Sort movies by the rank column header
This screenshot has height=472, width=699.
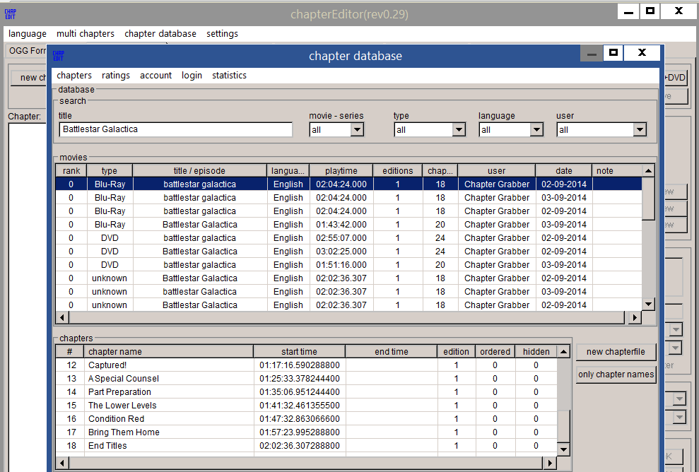coord(71,171)
